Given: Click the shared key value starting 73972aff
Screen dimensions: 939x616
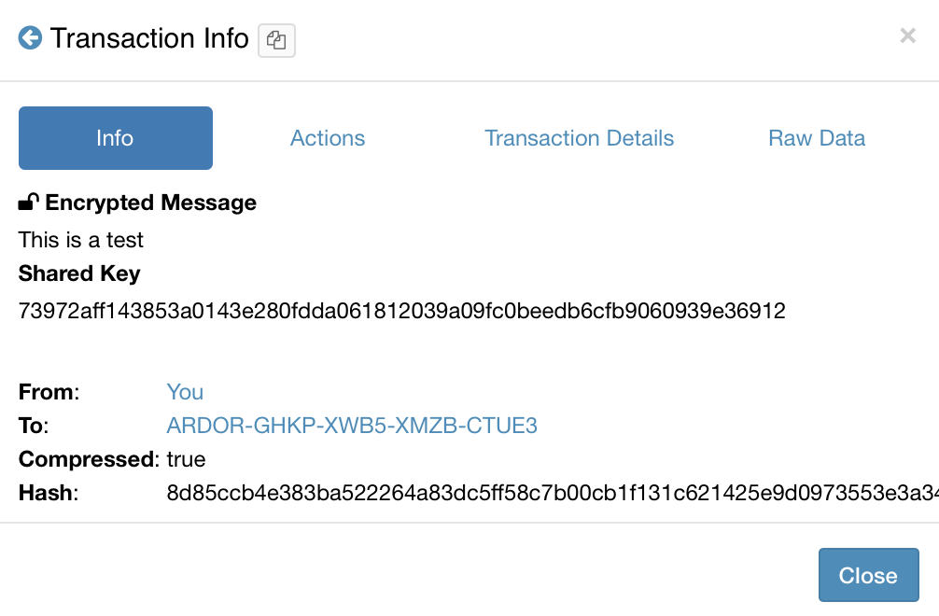Looking at the screenshot, I should point(401,311).
